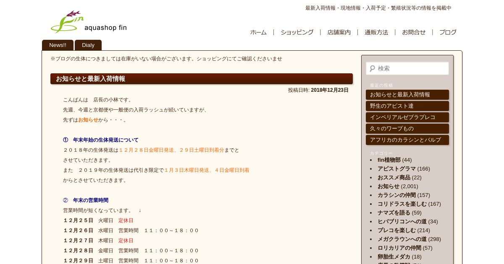Open post title お知らせと最新入荷情報

tap(90, 79)
